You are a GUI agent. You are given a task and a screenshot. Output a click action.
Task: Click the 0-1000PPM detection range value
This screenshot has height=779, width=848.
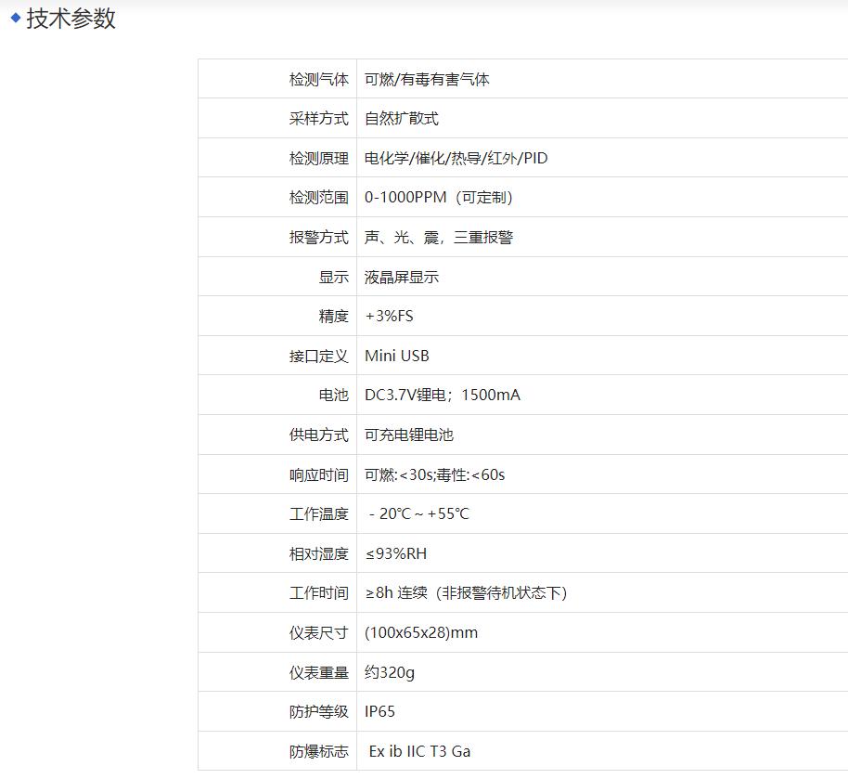coord(438,198)
